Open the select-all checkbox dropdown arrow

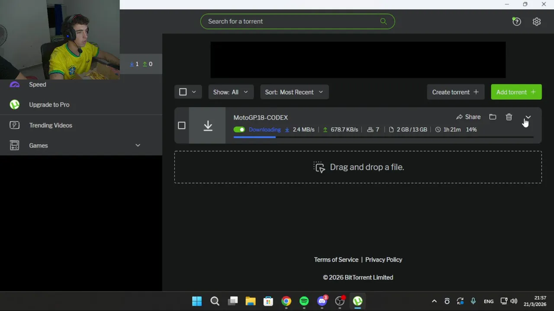pyautogui.click(x=194, y=92)
